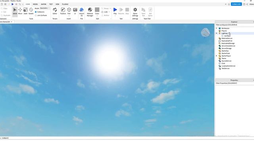The width and height of the screenshot is (254, 143).
Task: Open the TEST ribbon tab
Action: tap(51, 4)
